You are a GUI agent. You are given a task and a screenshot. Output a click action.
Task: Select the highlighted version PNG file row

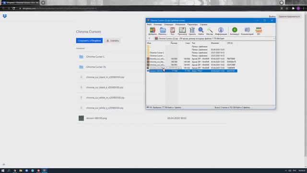point(192,71)
